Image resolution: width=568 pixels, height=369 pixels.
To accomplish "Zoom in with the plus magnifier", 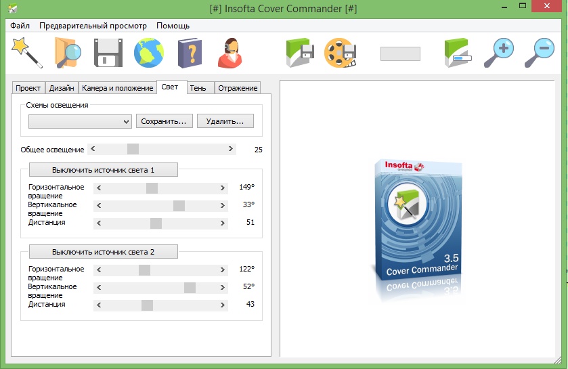I will (499, 53).
